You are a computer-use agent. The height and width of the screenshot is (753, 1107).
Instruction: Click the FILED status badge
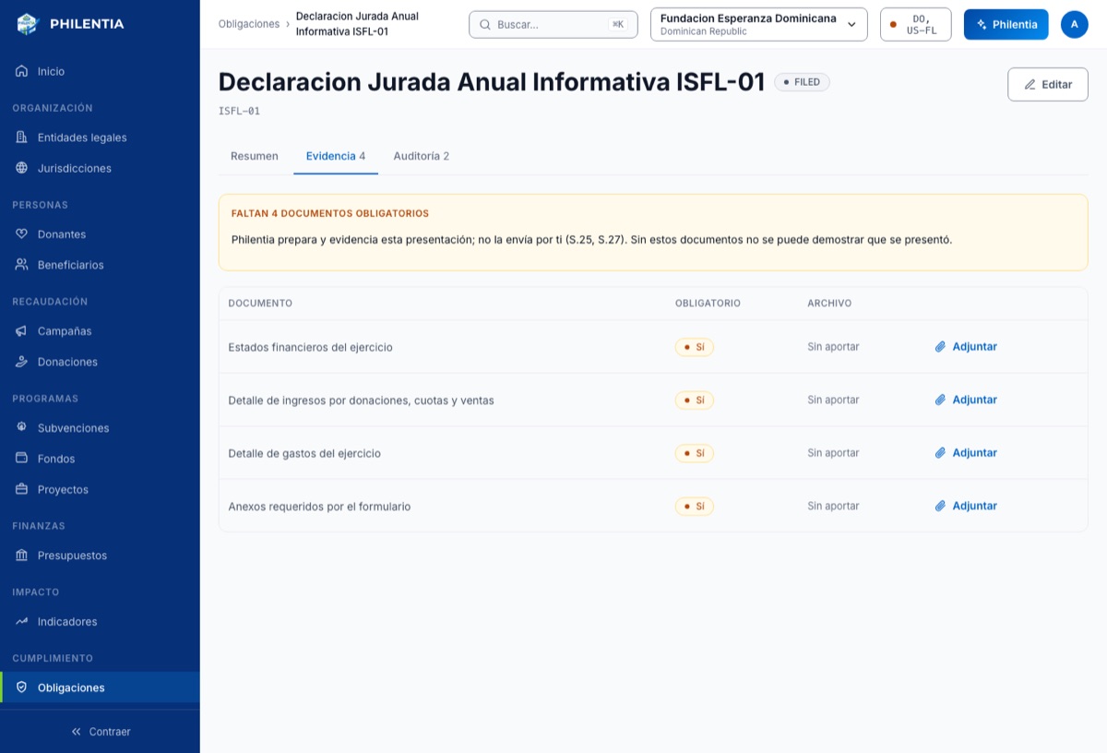(x=802, y=82)
